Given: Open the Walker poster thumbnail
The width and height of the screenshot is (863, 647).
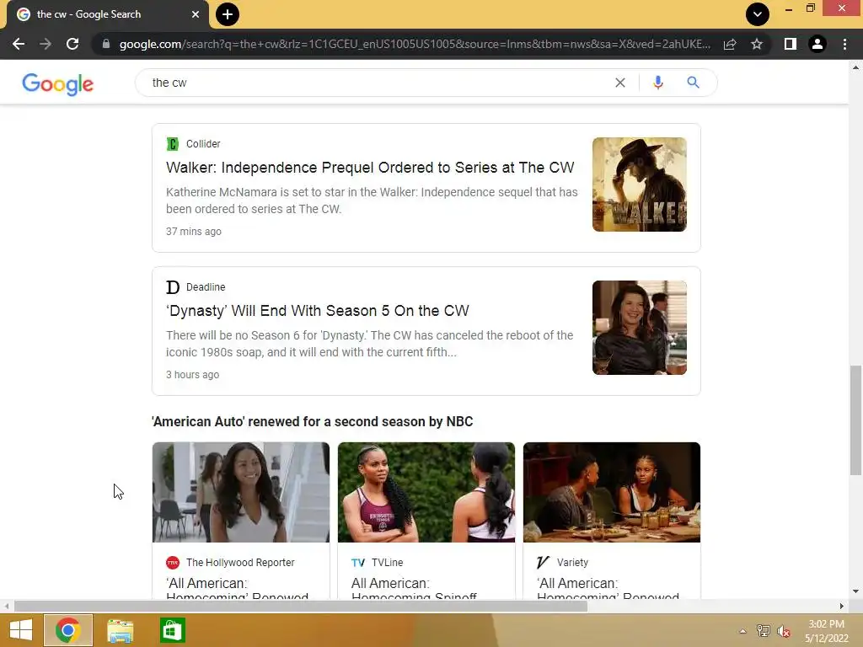Looking at the screenshot, I should (639, 184).
